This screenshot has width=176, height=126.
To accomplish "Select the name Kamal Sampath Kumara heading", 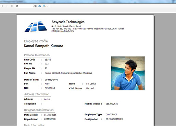I will (43, 46).
